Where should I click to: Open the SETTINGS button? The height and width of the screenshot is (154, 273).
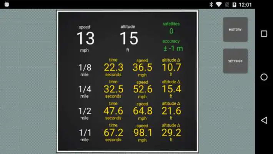click(235, 61)
